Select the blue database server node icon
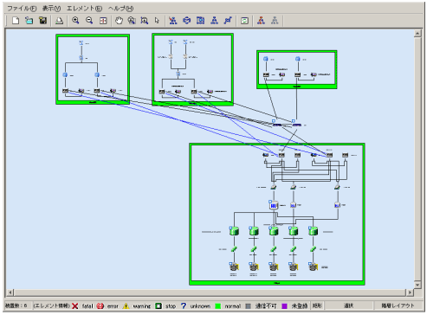The image size is (427, 315). (274, 205)
